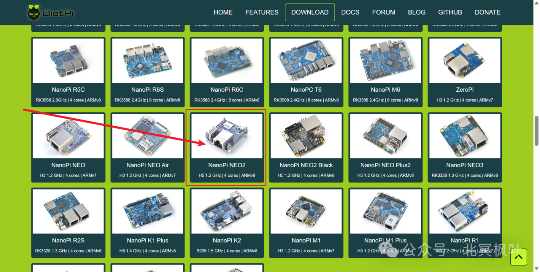Viewport: 540px width, 272px height.
Task: Select the NanoPi NEO Air board image
Action: [x=147, y=136]
